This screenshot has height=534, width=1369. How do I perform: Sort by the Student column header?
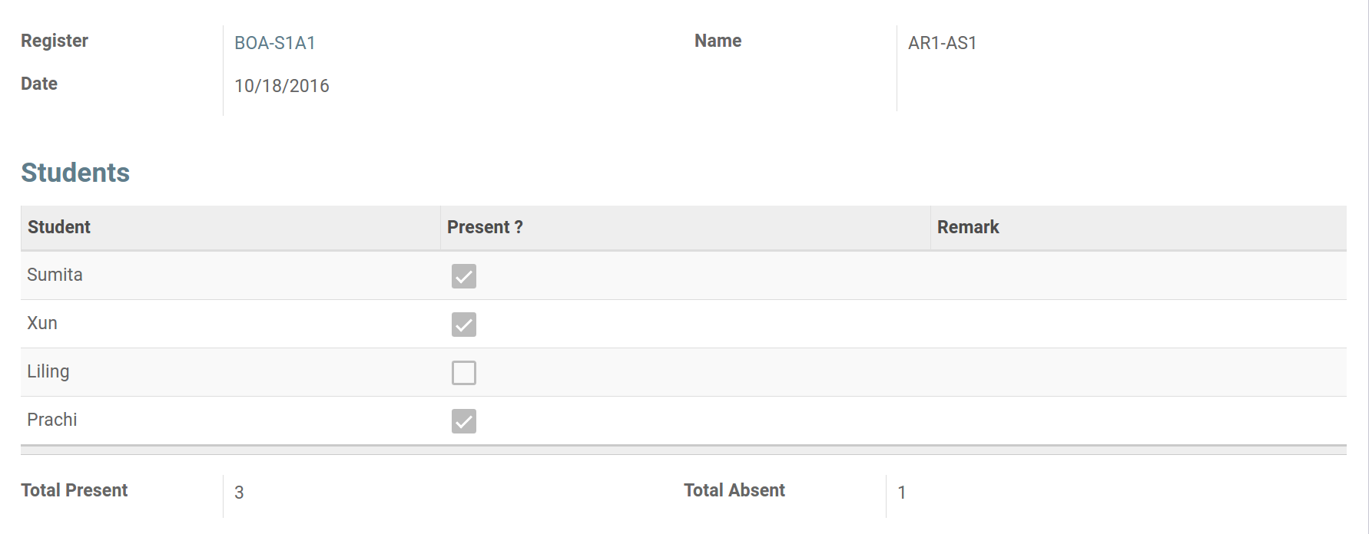tap(59, 227)
